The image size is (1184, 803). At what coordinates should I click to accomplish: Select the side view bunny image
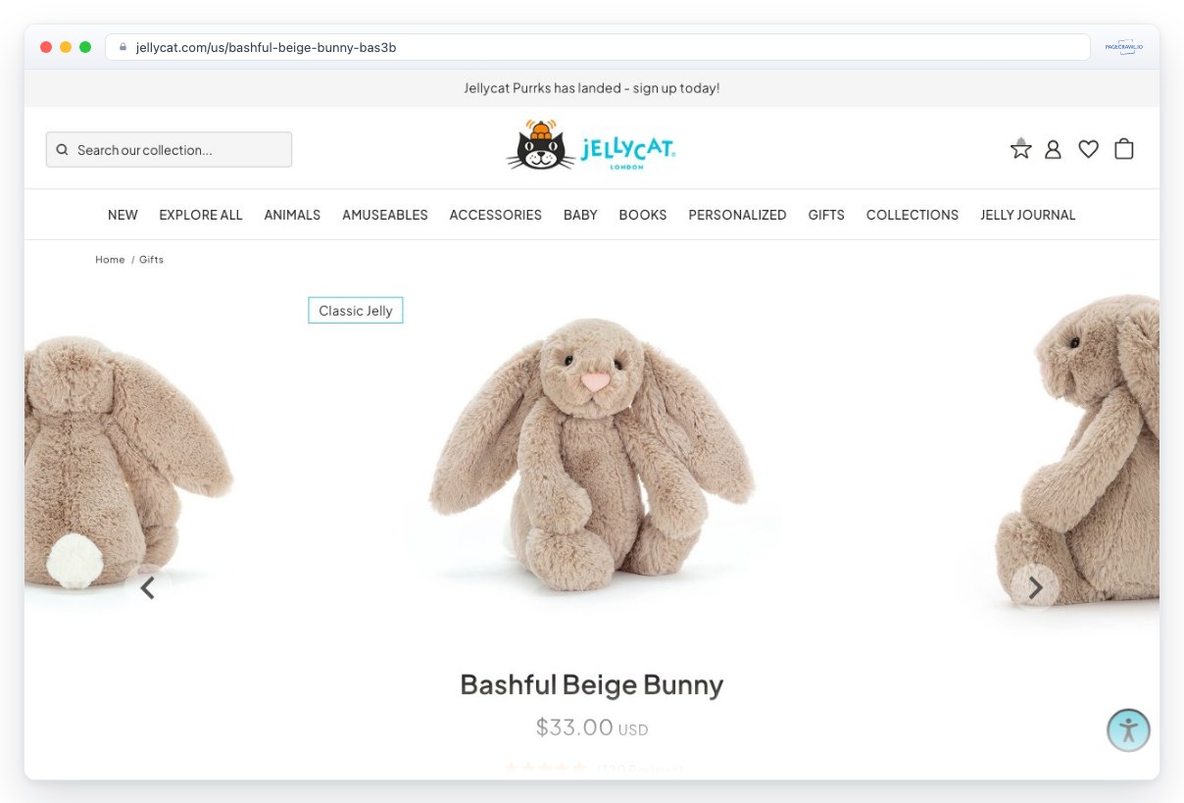tap(1078, 449)
